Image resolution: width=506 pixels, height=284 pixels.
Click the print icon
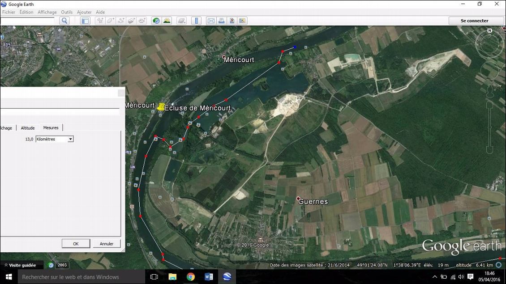tap(221, 21)
